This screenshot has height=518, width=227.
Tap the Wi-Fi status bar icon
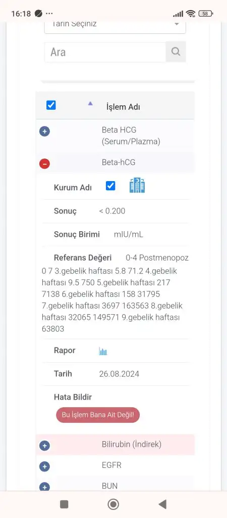191,14
